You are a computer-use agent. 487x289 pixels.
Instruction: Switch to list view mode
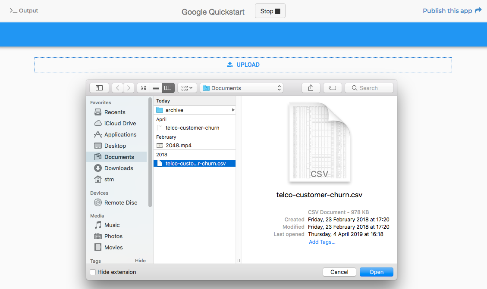155,87
